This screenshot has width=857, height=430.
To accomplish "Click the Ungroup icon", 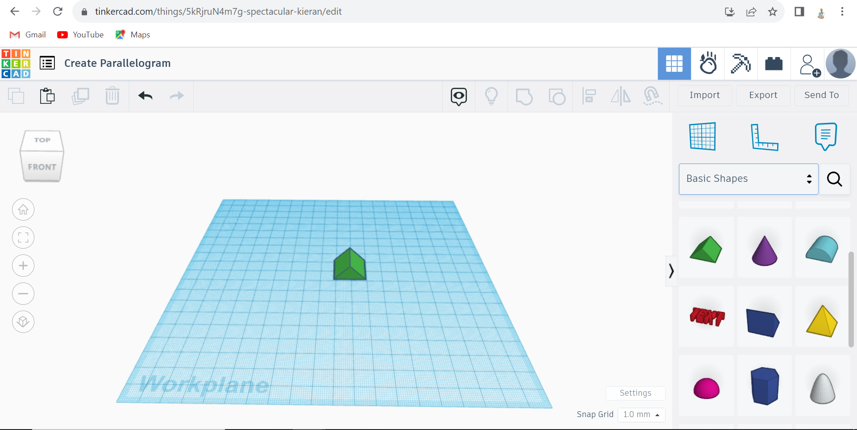I will click(557, 96).
